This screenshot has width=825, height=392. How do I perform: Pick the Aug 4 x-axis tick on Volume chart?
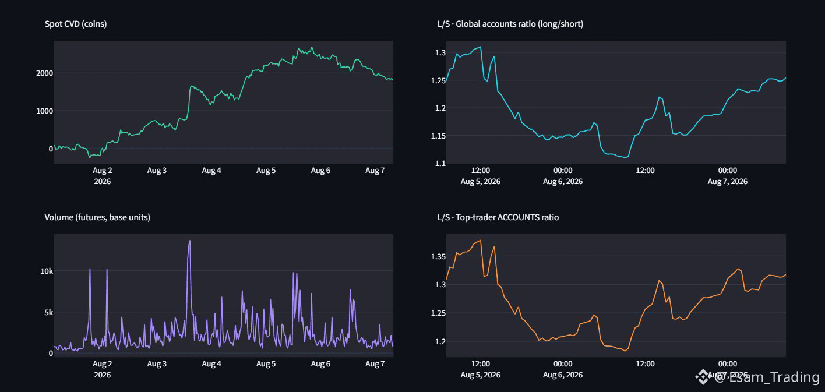pyautogui.click(x=211, y=364)
